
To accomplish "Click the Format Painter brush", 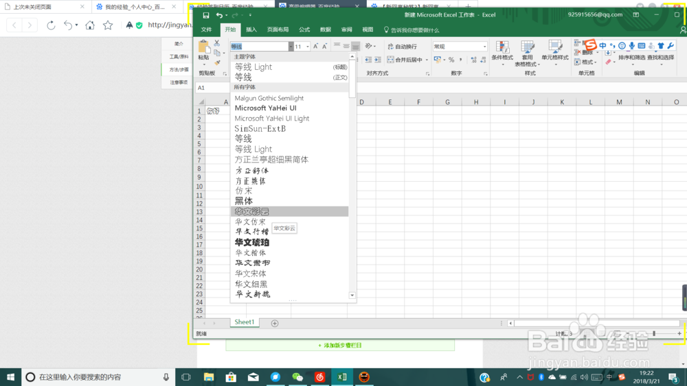I will coord(217,62).
